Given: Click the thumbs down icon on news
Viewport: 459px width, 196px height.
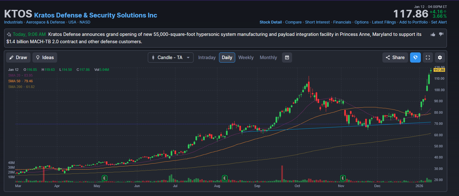Looking at the screenshot, I should coord(441,34).
